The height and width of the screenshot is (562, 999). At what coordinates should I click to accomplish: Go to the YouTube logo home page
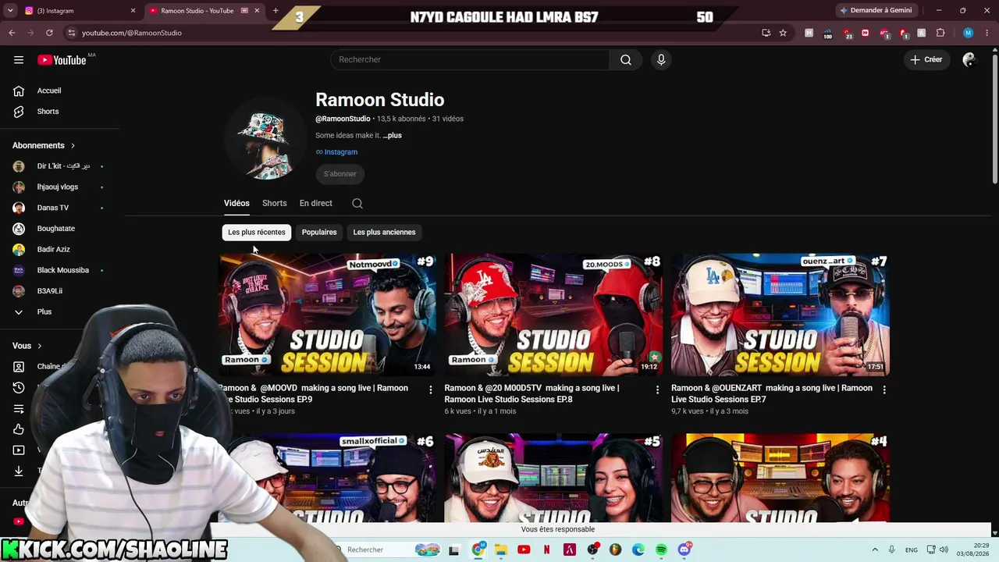coord(62,60)
